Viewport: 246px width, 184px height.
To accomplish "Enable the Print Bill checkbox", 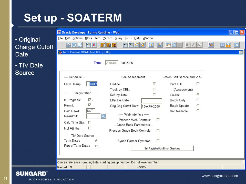I will click(198, 84).
